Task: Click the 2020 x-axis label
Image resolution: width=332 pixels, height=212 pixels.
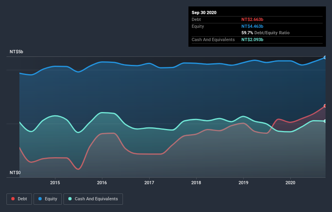Action: 290,183
